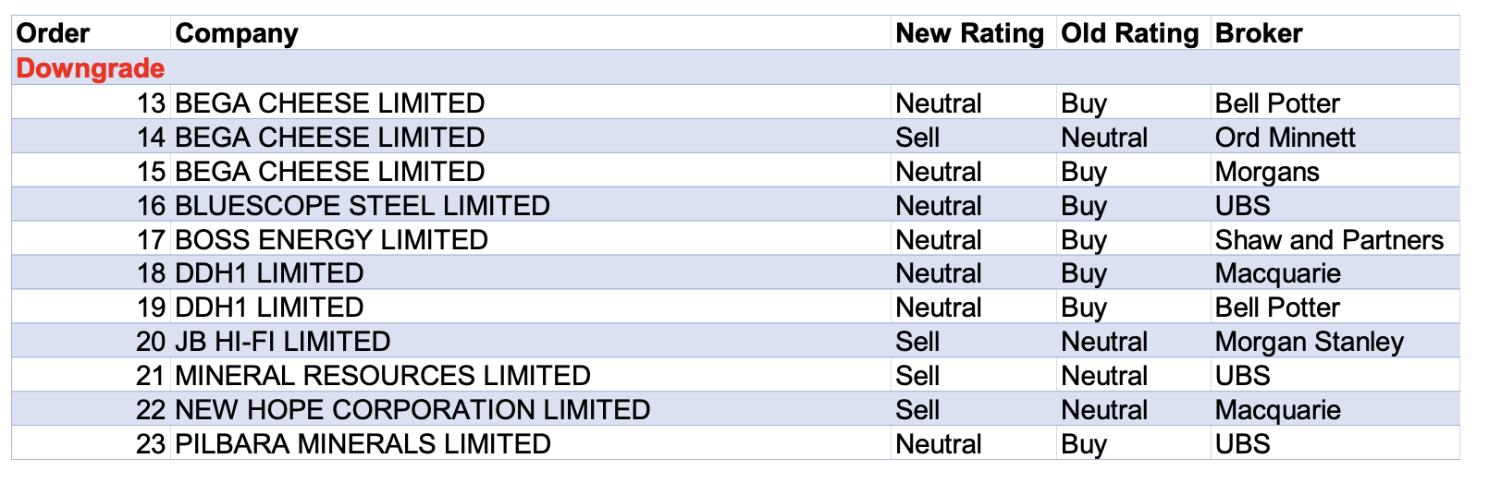Image resolution: width=1489 pixels, height=495 pixels.
Task: Select the Old Rating column header
Action: tap(1129, 33)
